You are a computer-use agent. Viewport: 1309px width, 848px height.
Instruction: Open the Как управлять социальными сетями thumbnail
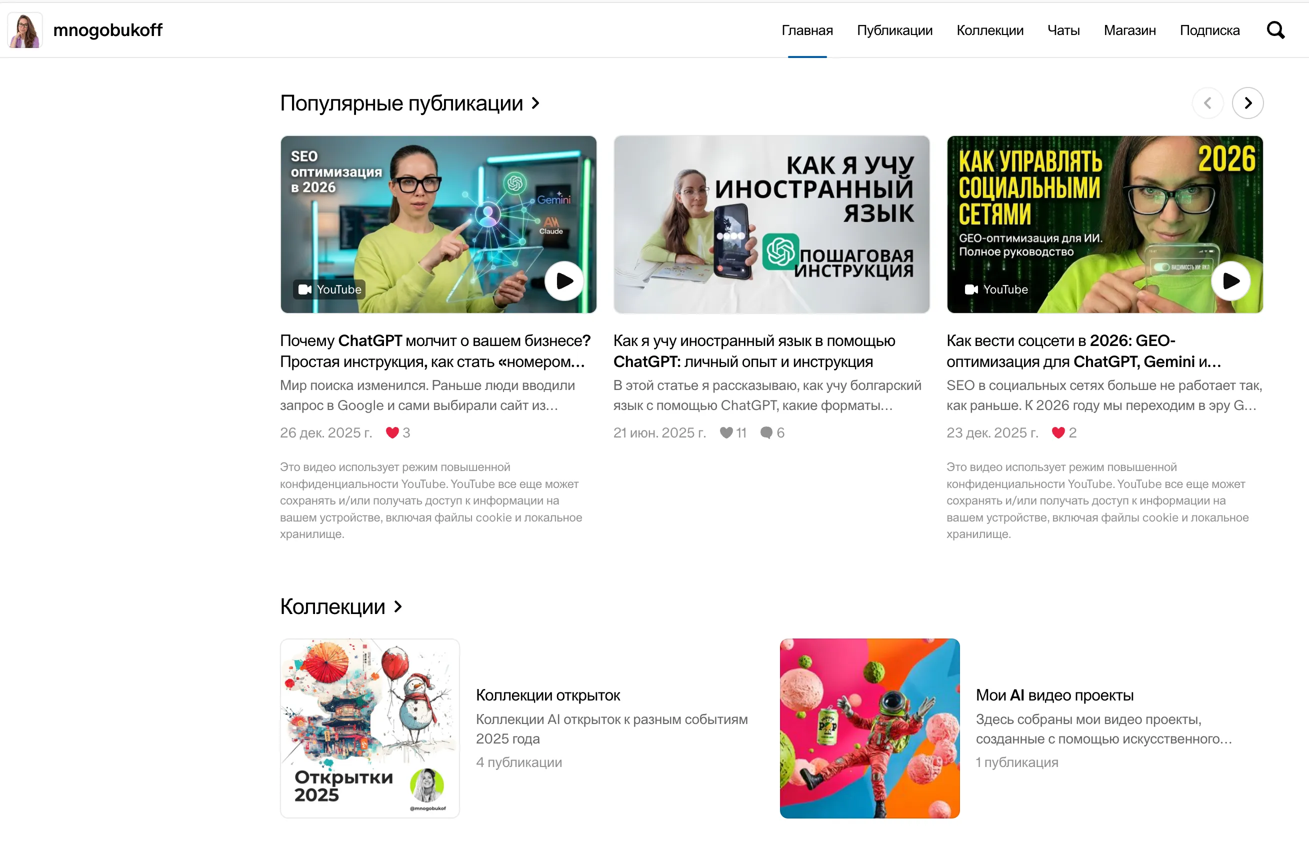[1104, 224]
